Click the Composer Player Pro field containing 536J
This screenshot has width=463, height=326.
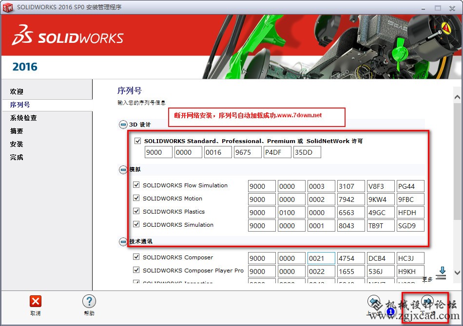(x=381, y=271)
